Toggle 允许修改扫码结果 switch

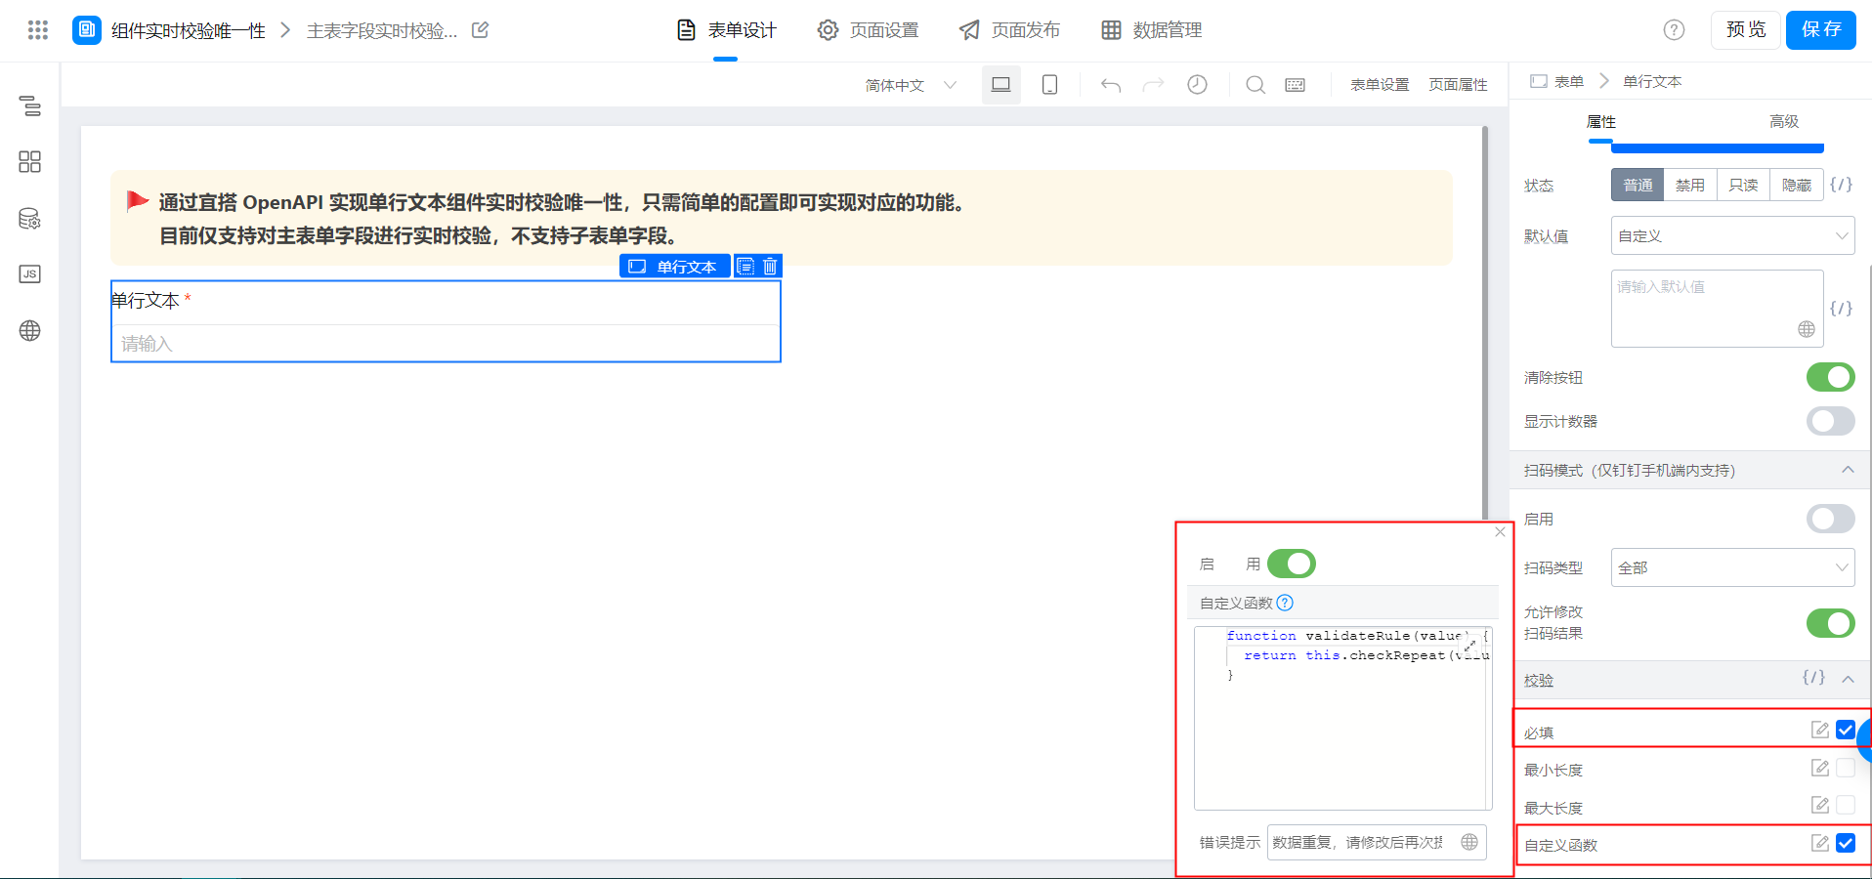pos(1830,623)
